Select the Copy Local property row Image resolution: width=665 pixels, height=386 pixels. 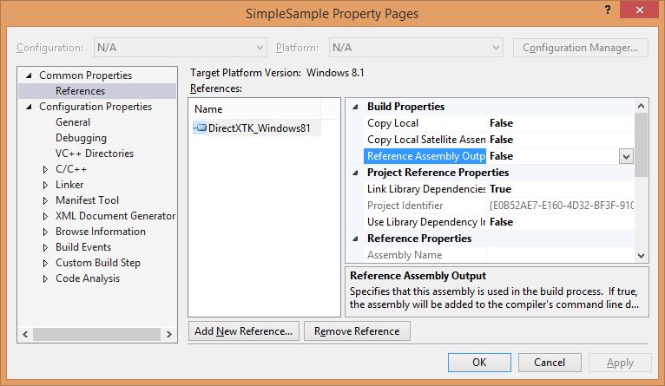click(x=498, y=123)
